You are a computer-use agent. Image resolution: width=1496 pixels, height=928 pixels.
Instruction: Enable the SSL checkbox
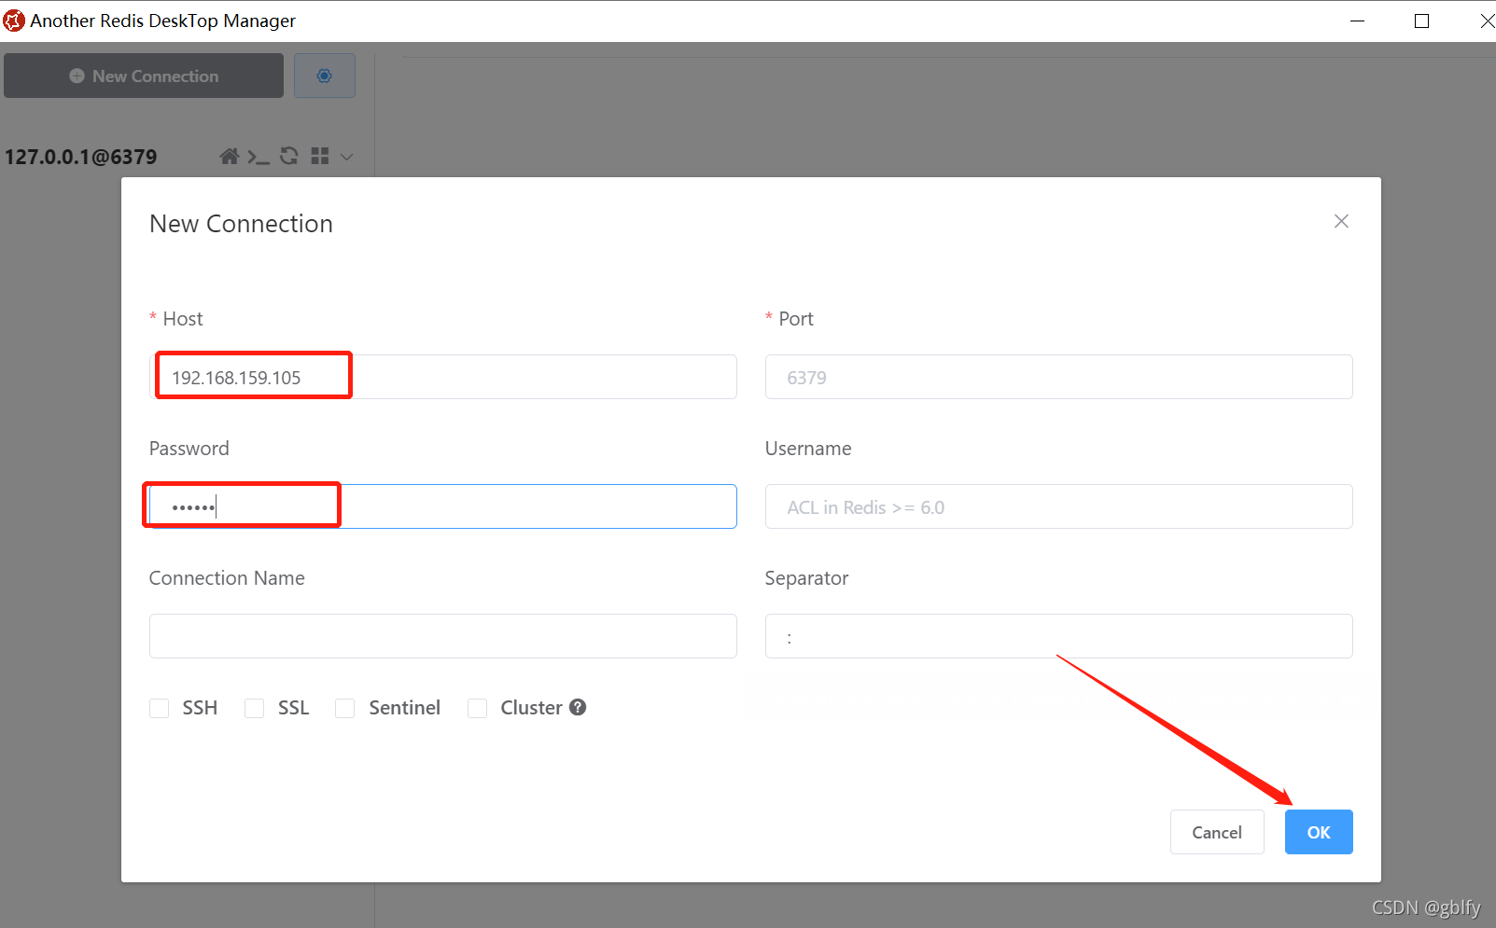tap(254, 708)
